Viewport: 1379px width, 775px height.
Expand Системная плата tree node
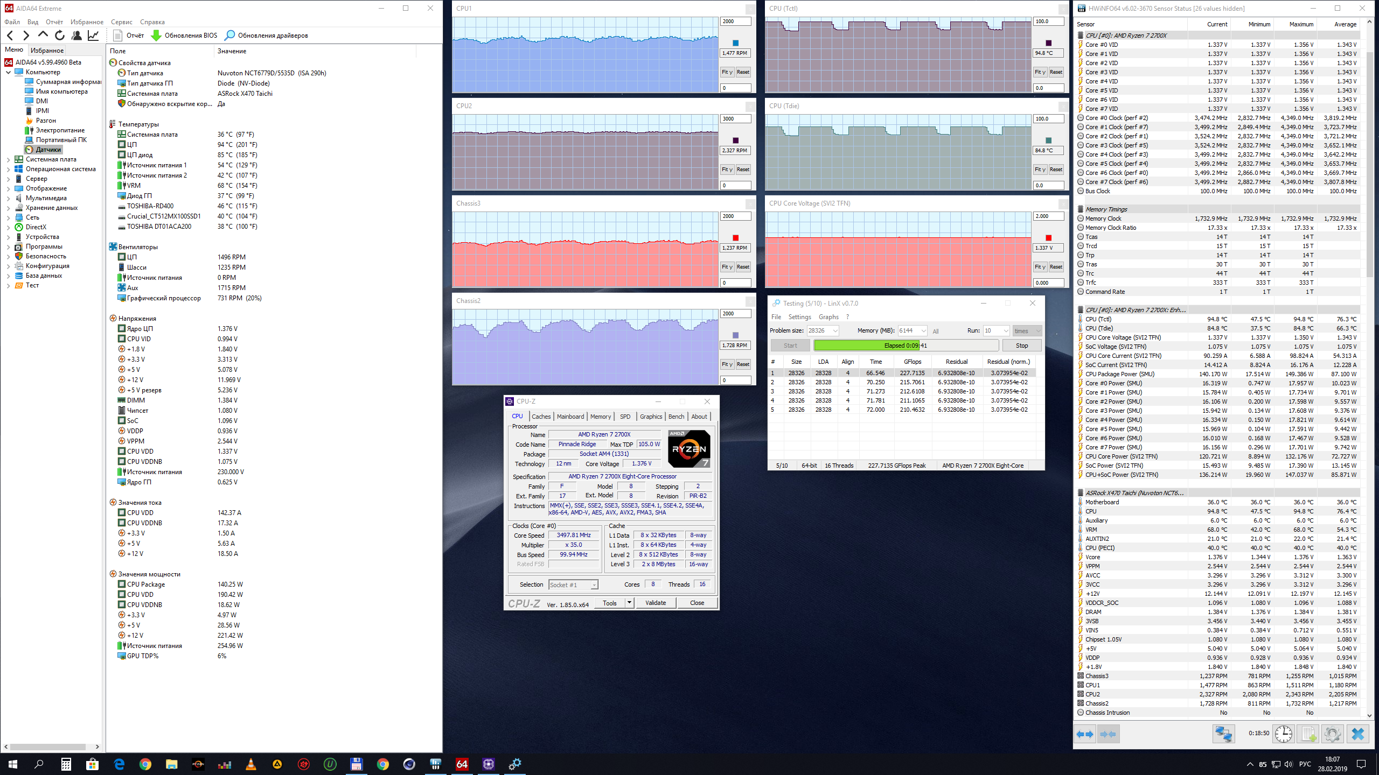point(8,159)
